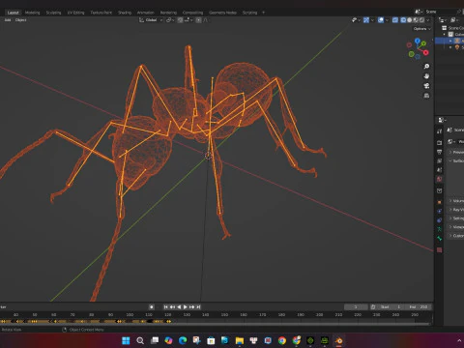The height and width of the screenshot is (348, 464).
Task: Click the blue Z axis on navigation gizmo
Action: 418,41
